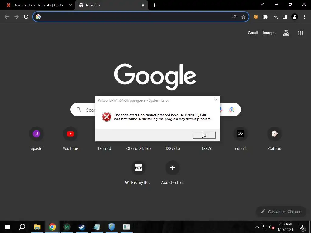Image resolution: width=311 pixels, height=233 pixels.
Task: Open the Windows Start menu
Action: click(7, 227)
